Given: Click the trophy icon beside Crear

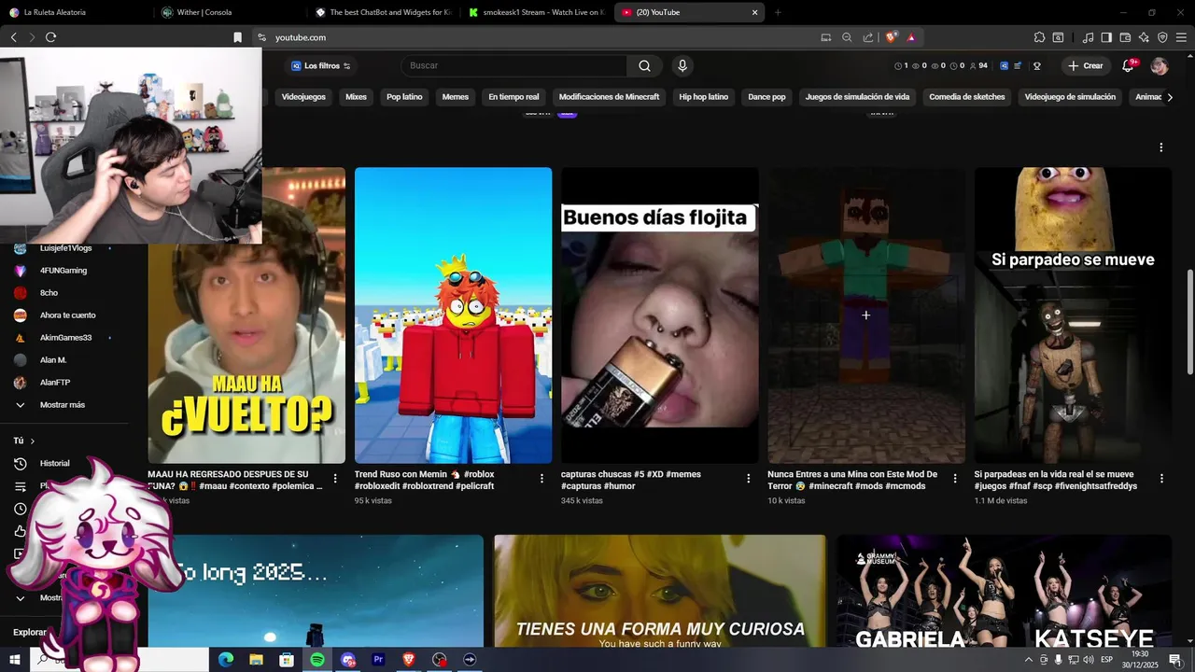Looking at the screenshot, I should tap(1036, 66).
